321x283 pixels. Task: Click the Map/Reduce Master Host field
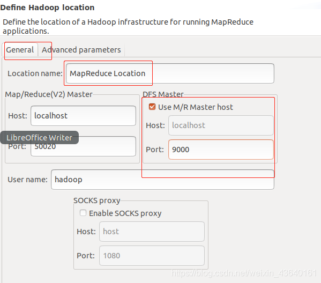83,116
